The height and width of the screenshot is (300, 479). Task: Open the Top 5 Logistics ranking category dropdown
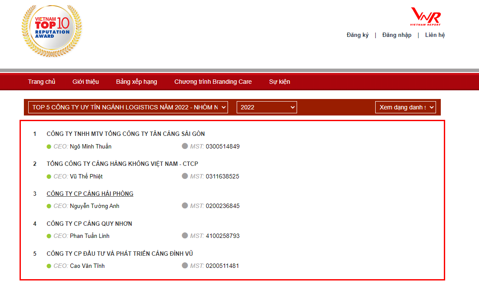click(128, 107)
